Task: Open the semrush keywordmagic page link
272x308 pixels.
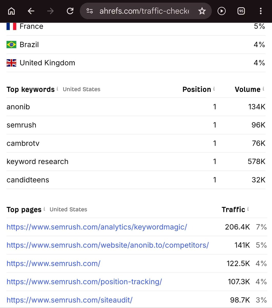Action: [x=97, y=227]
